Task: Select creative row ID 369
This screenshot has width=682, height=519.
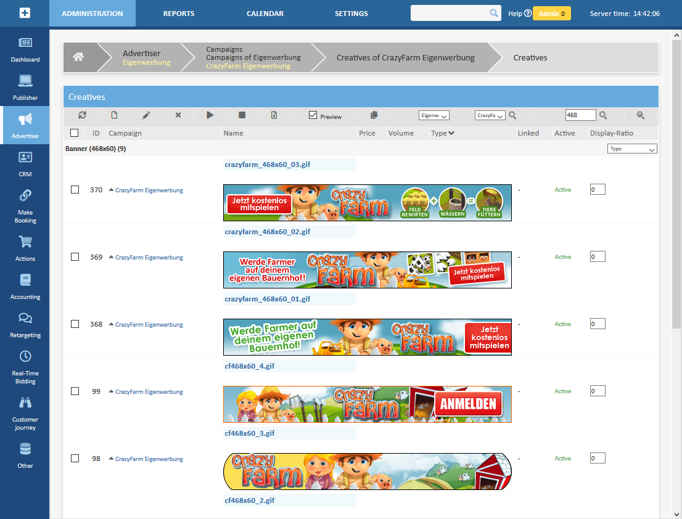Action: click(x=75, y=257)
